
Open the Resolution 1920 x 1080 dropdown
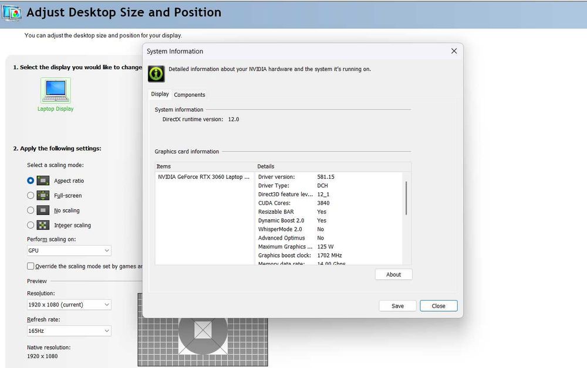click(69, 305)
